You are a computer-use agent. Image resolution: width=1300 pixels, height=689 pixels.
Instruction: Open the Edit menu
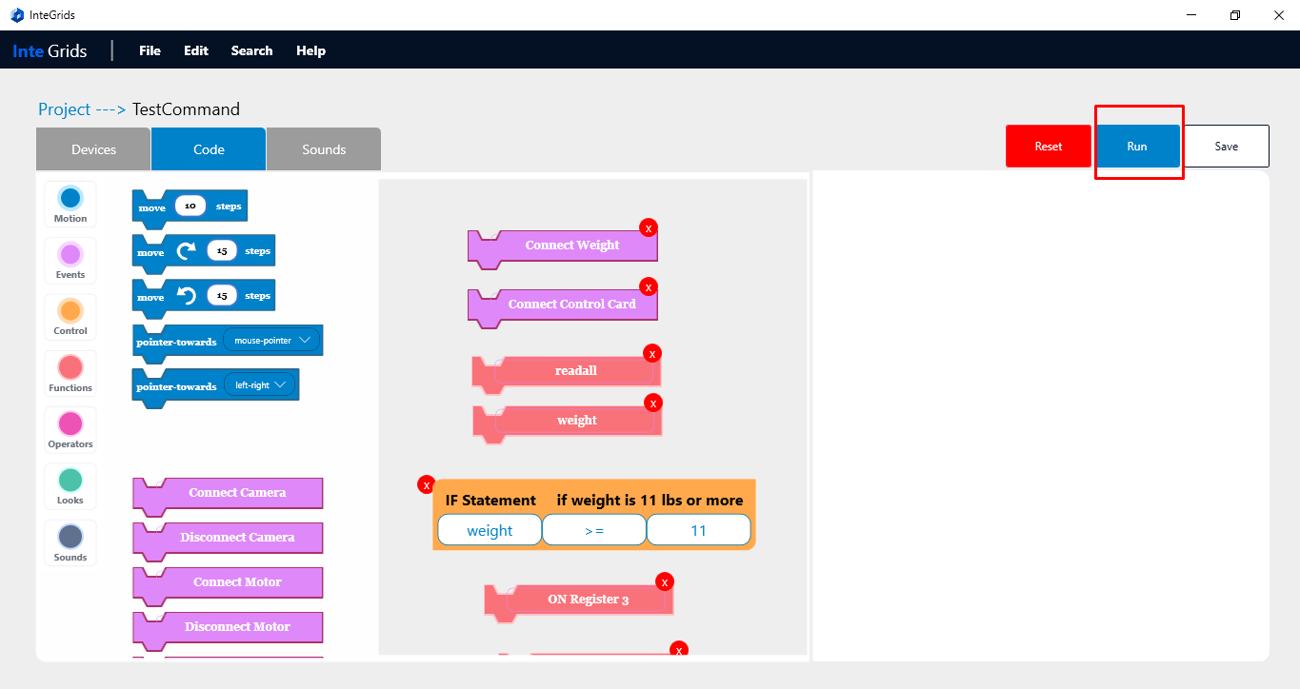(196, 50)
